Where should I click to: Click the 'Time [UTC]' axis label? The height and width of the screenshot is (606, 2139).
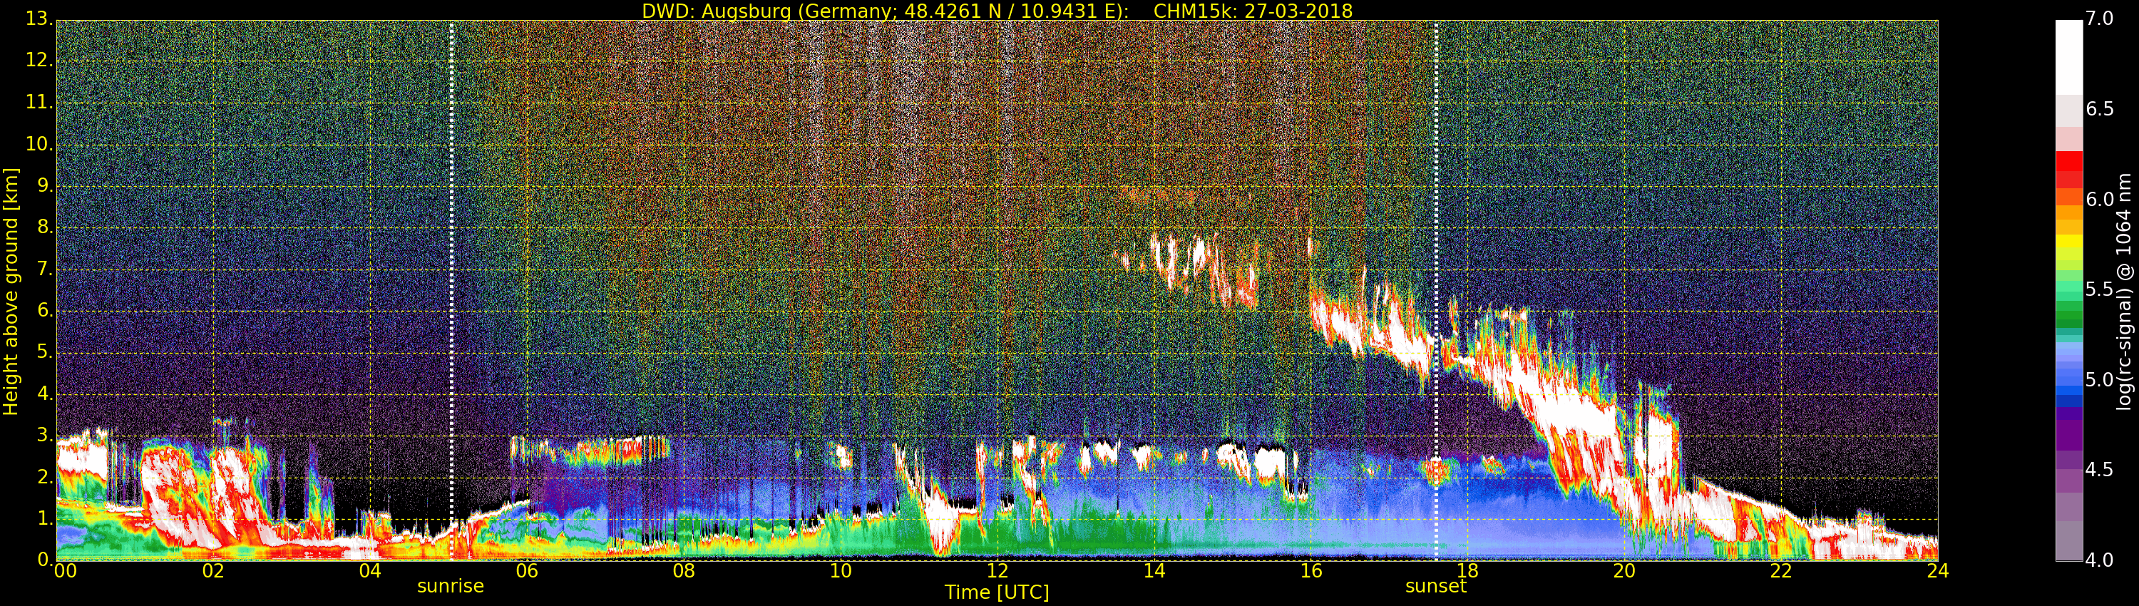[x=997, y=592]
